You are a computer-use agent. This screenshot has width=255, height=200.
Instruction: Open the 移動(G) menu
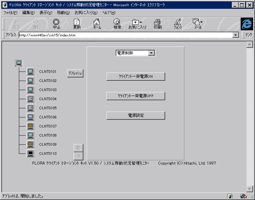click(x=64, y=13)
